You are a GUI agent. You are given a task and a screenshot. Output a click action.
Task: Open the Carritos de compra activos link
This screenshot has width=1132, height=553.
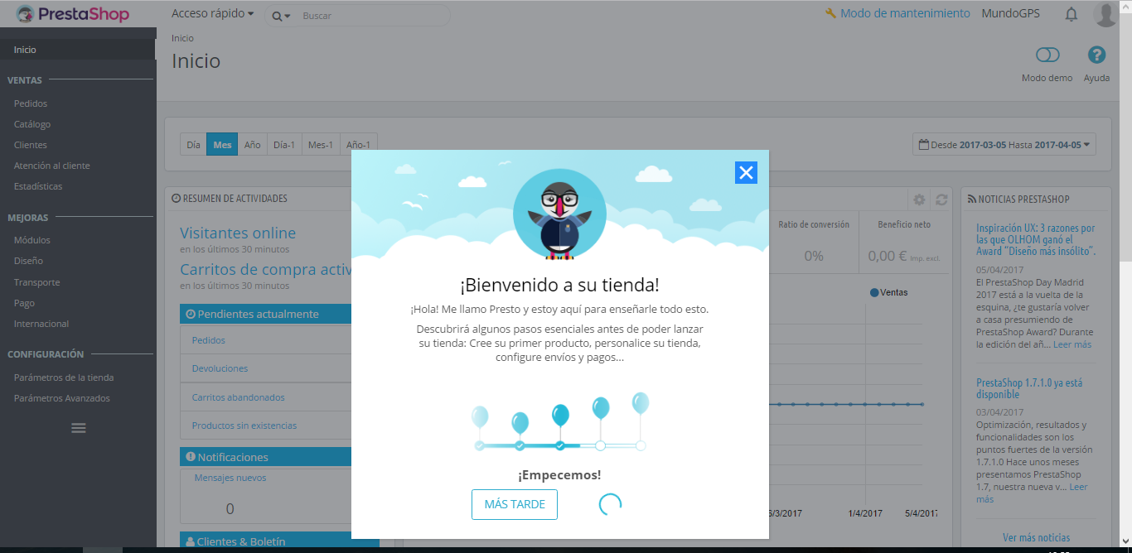coord(265,270)
